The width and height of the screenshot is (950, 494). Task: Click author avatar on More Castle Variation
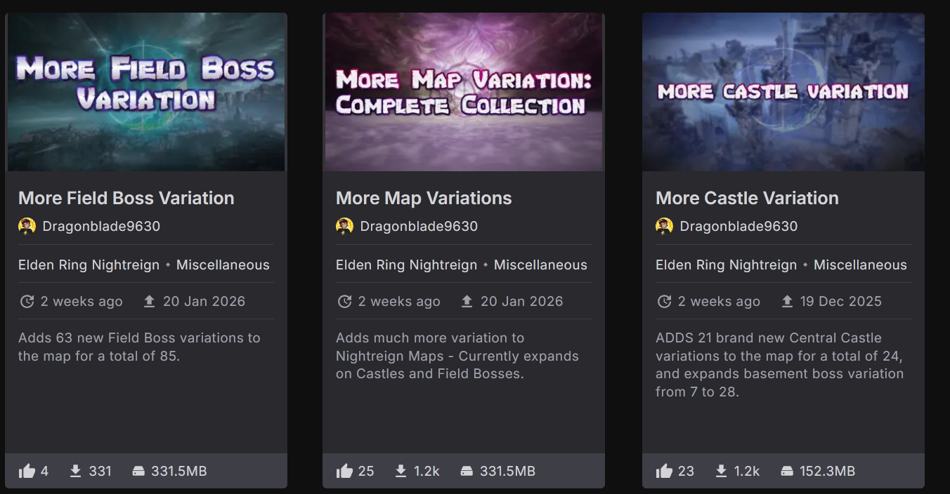tap(664, 226)
